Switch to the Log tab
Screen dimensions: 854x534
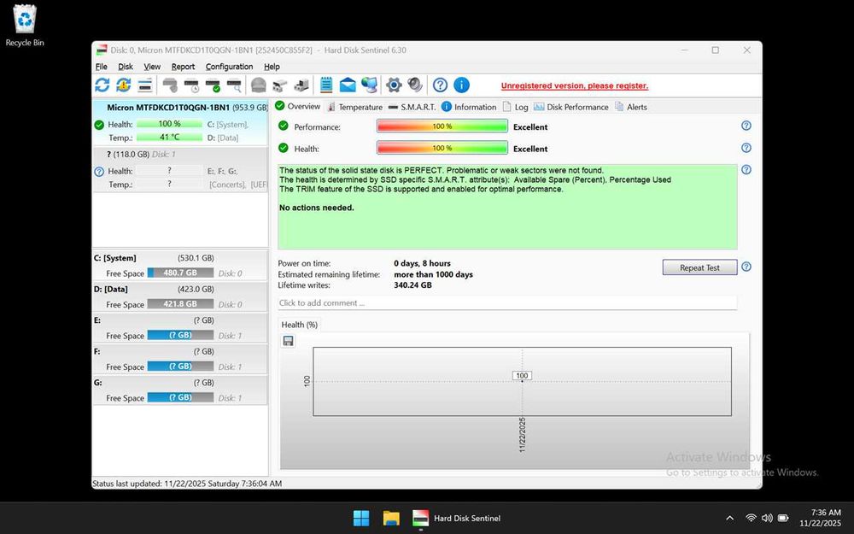[x=515, y=107]
